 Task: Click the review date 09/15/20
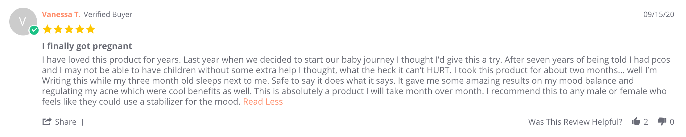[x=659, y=15]
